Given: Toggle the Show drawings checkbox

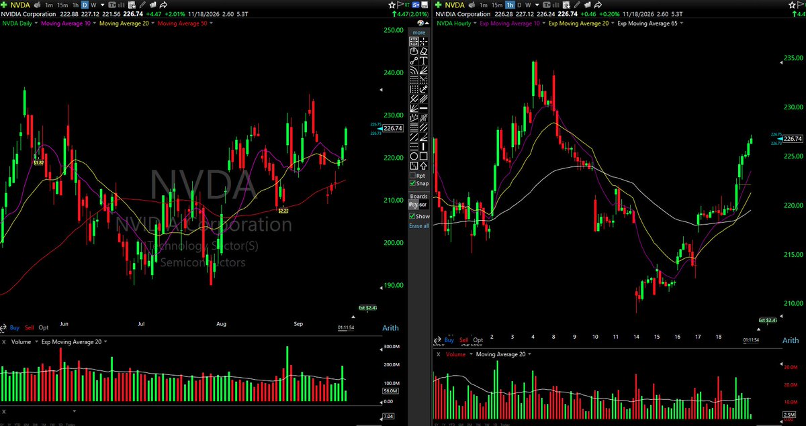Looking at the screenshot, I should 412,216.
